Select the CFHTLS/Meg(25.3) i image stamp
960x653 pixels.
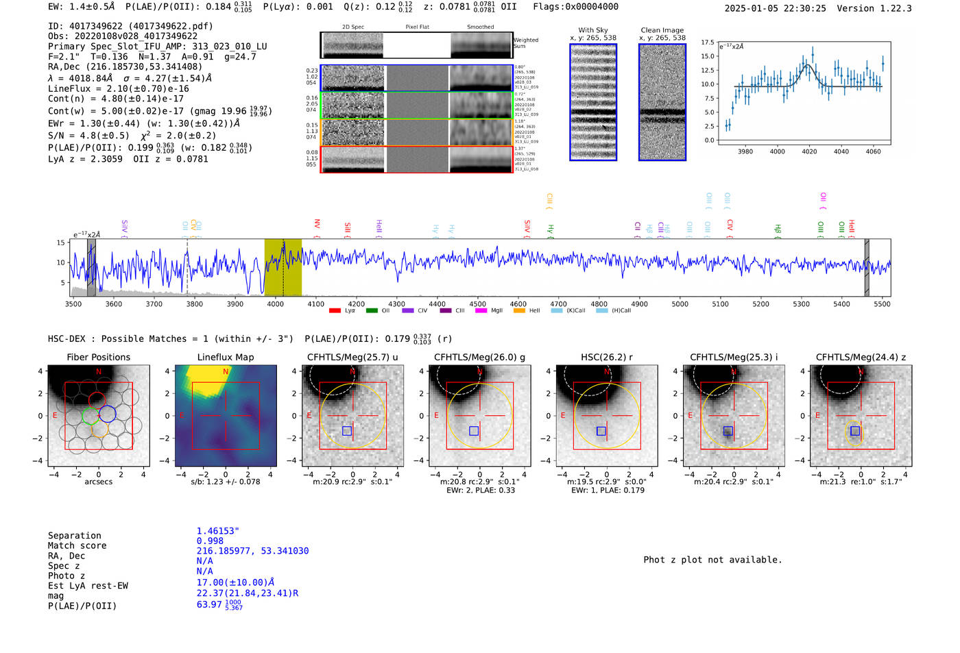click(734, 416)
